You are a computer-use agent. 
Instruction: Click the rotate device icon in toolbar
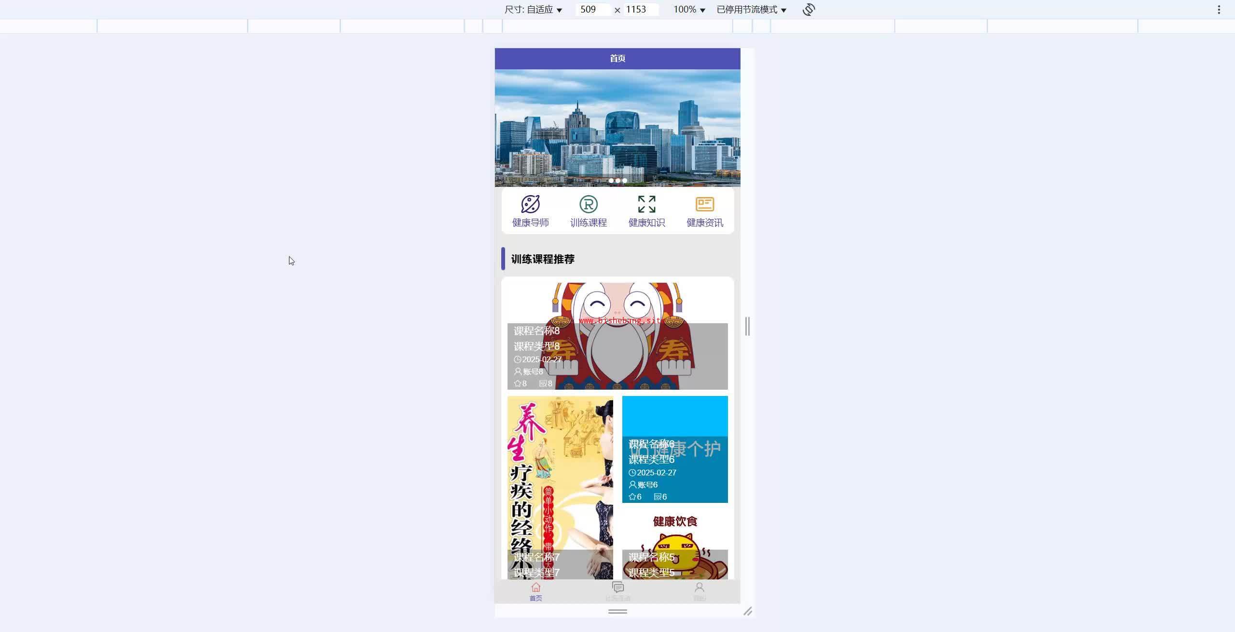click(x=809, y=10)
